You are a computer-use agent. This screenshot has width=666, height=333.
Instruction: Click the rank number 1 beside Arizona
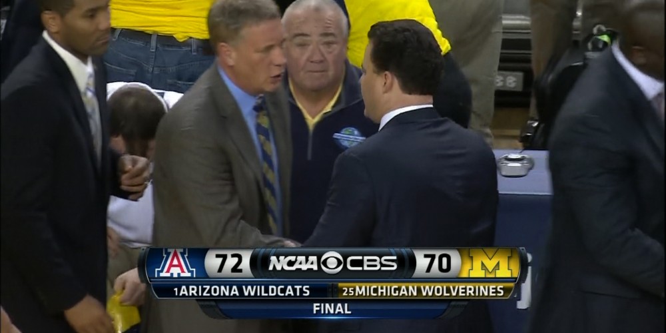coord(175,292)
